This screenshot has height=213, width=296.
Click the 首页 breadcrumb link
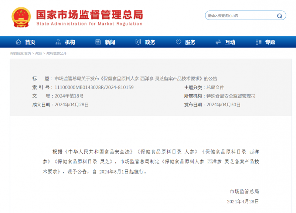pos(28,54)
